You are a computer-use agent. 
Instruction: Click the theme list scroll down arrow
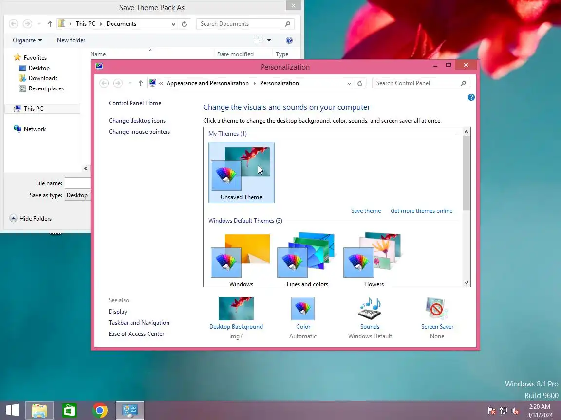pos(466,283)
